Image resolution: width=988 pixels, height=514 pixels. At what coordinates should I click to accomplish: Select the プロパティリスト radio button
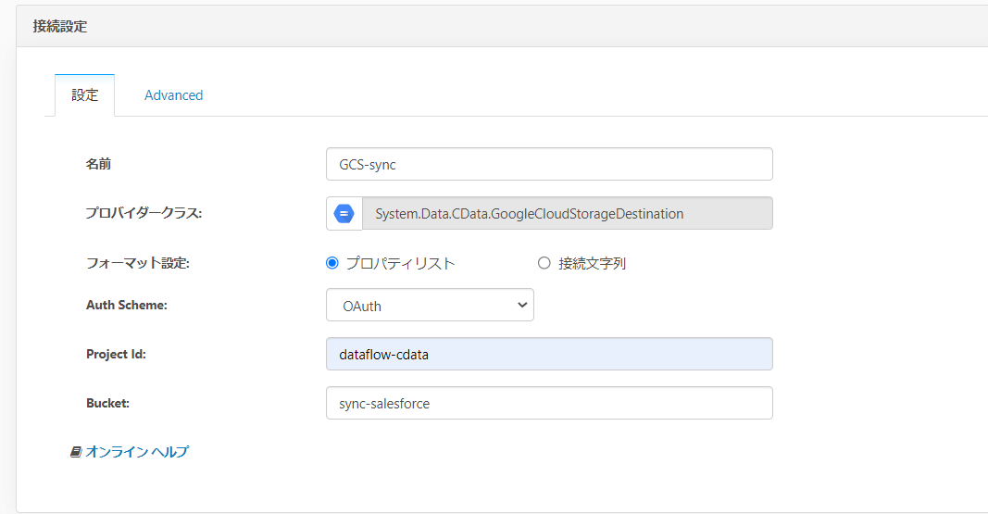point(332,263)
